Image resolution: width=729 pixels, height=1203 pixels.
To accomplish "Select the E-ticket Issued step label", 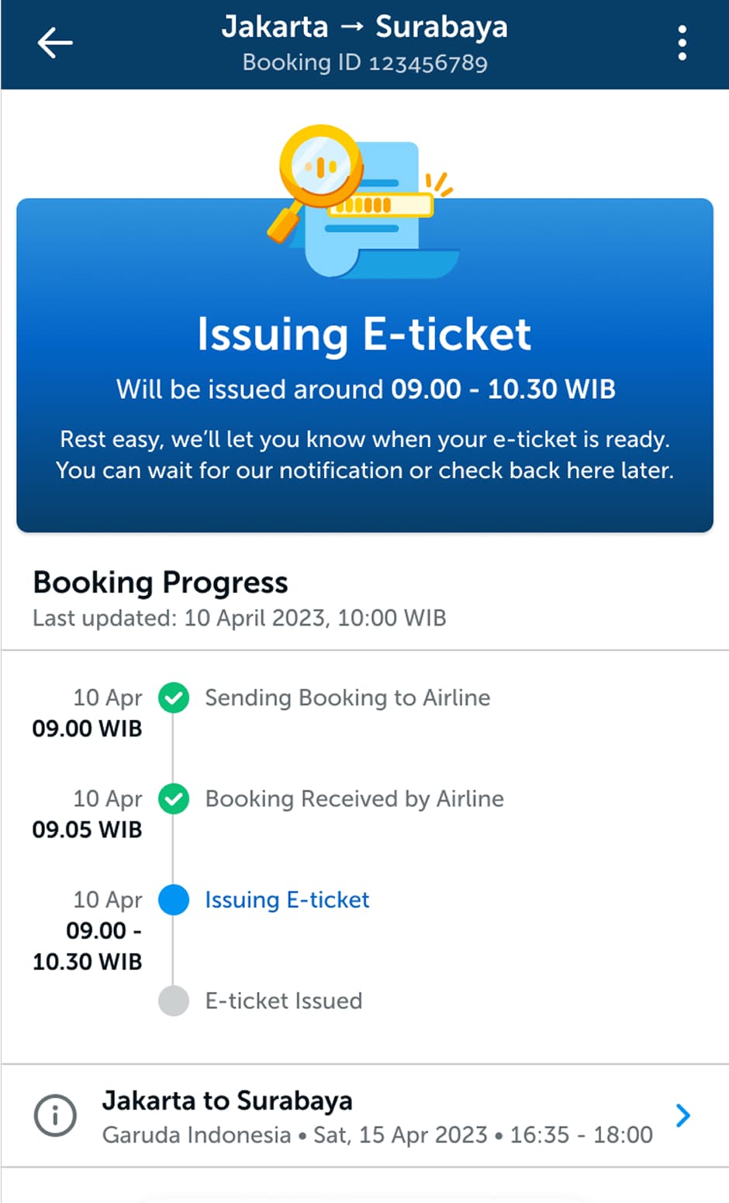I will click(284, 1000).
